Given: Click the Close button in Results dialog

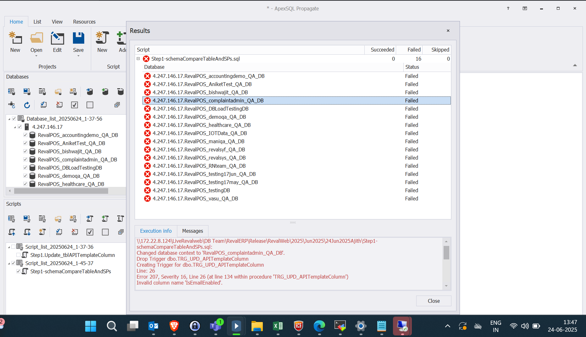Looking at the screenshot, I should click(434, 301).
